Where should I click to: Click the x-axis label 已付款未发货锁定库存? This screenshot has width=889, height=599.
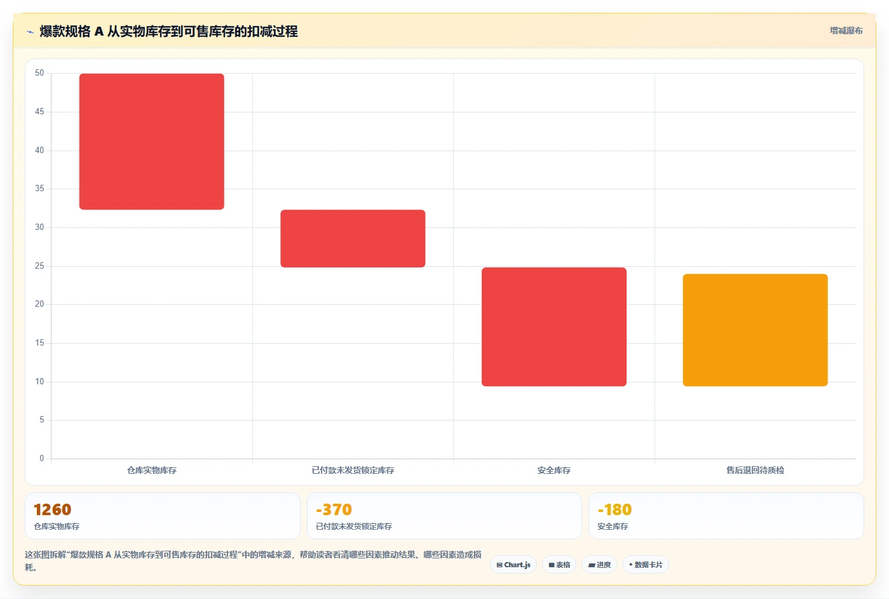353,470
